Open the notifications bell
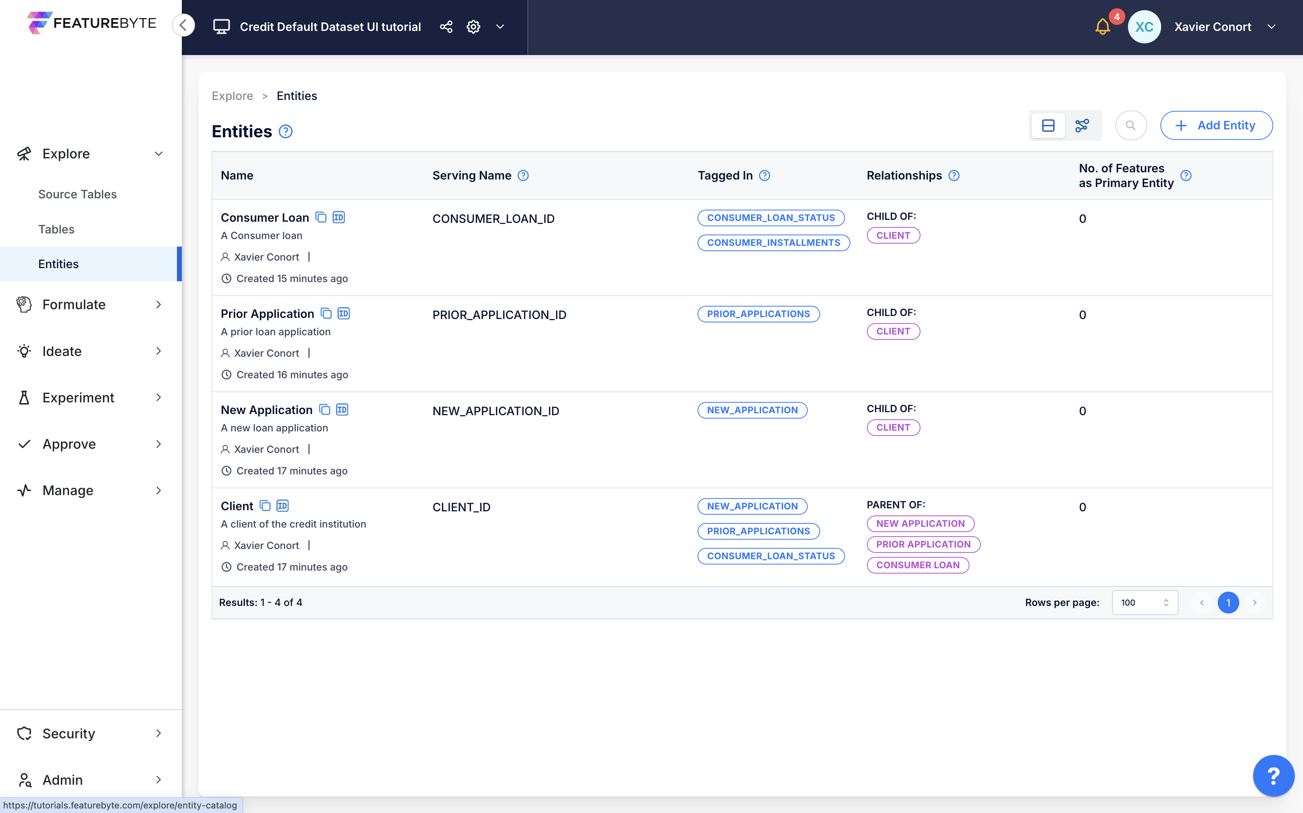 pyautogui.click(x=1102, y=26)
